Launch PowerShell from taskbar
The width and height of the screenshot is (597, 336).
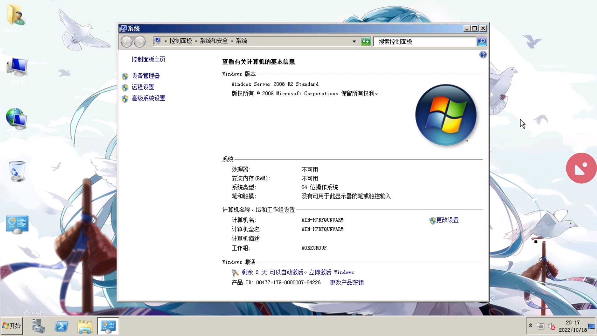point(62,326)
